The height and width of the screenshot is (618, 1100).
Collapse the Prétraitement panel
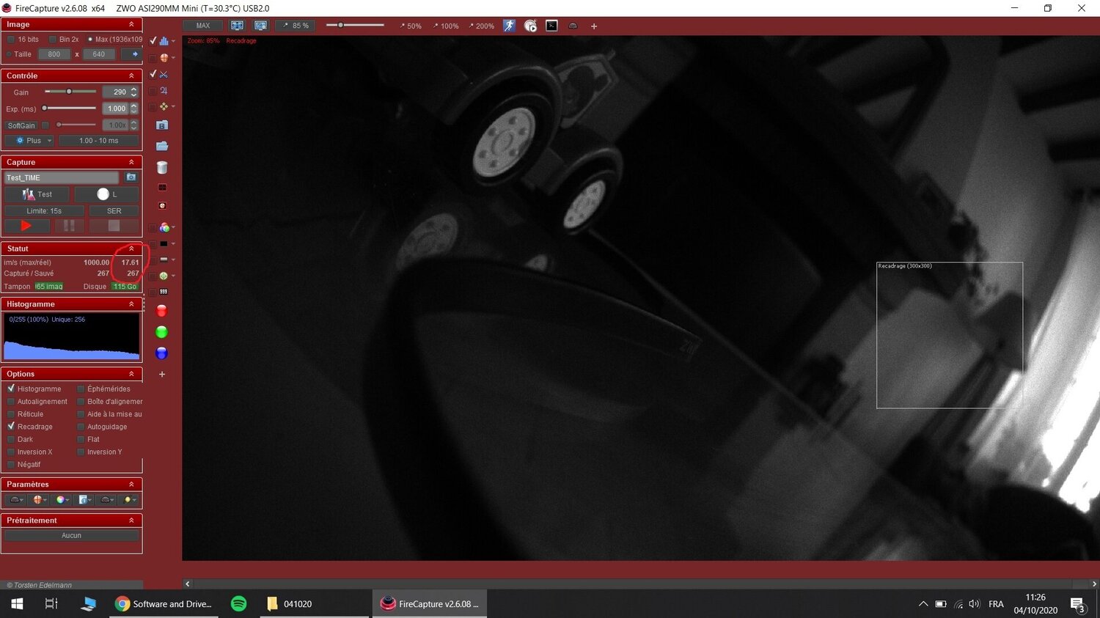click(x=132, y=520)
